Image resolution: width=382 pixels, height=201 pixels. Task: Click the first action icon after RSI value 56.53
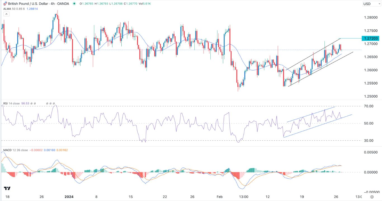pos(32,103)
